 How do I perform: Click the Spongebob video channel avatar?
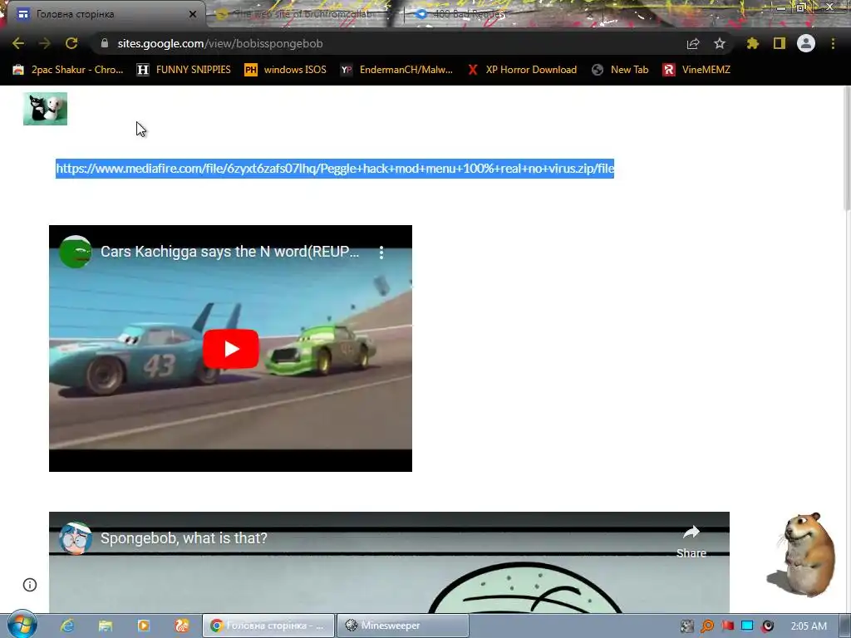tap(75, 538)
